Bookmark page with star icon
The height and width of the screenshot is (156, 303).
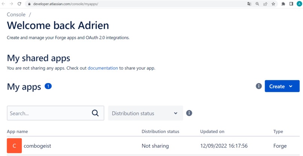pyautogui.click(x=273, y=4)
